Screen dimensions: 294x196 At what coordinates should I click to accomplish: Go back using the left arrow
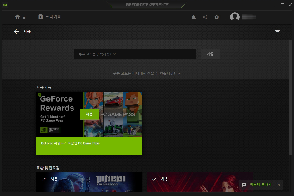tap(16, 32)
